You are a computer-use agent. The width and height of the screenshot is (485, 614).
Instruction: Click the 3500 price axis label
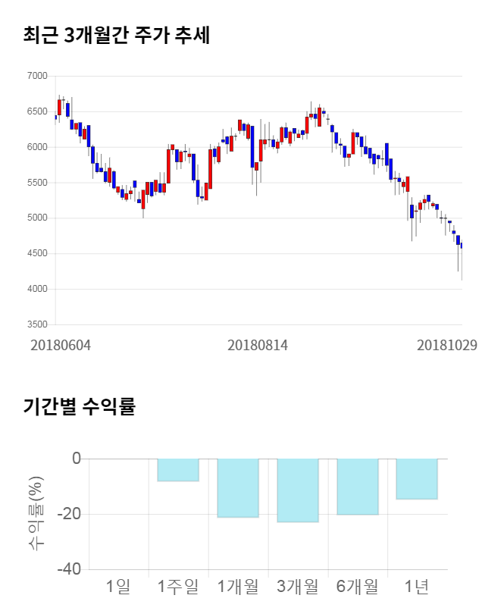36,324
